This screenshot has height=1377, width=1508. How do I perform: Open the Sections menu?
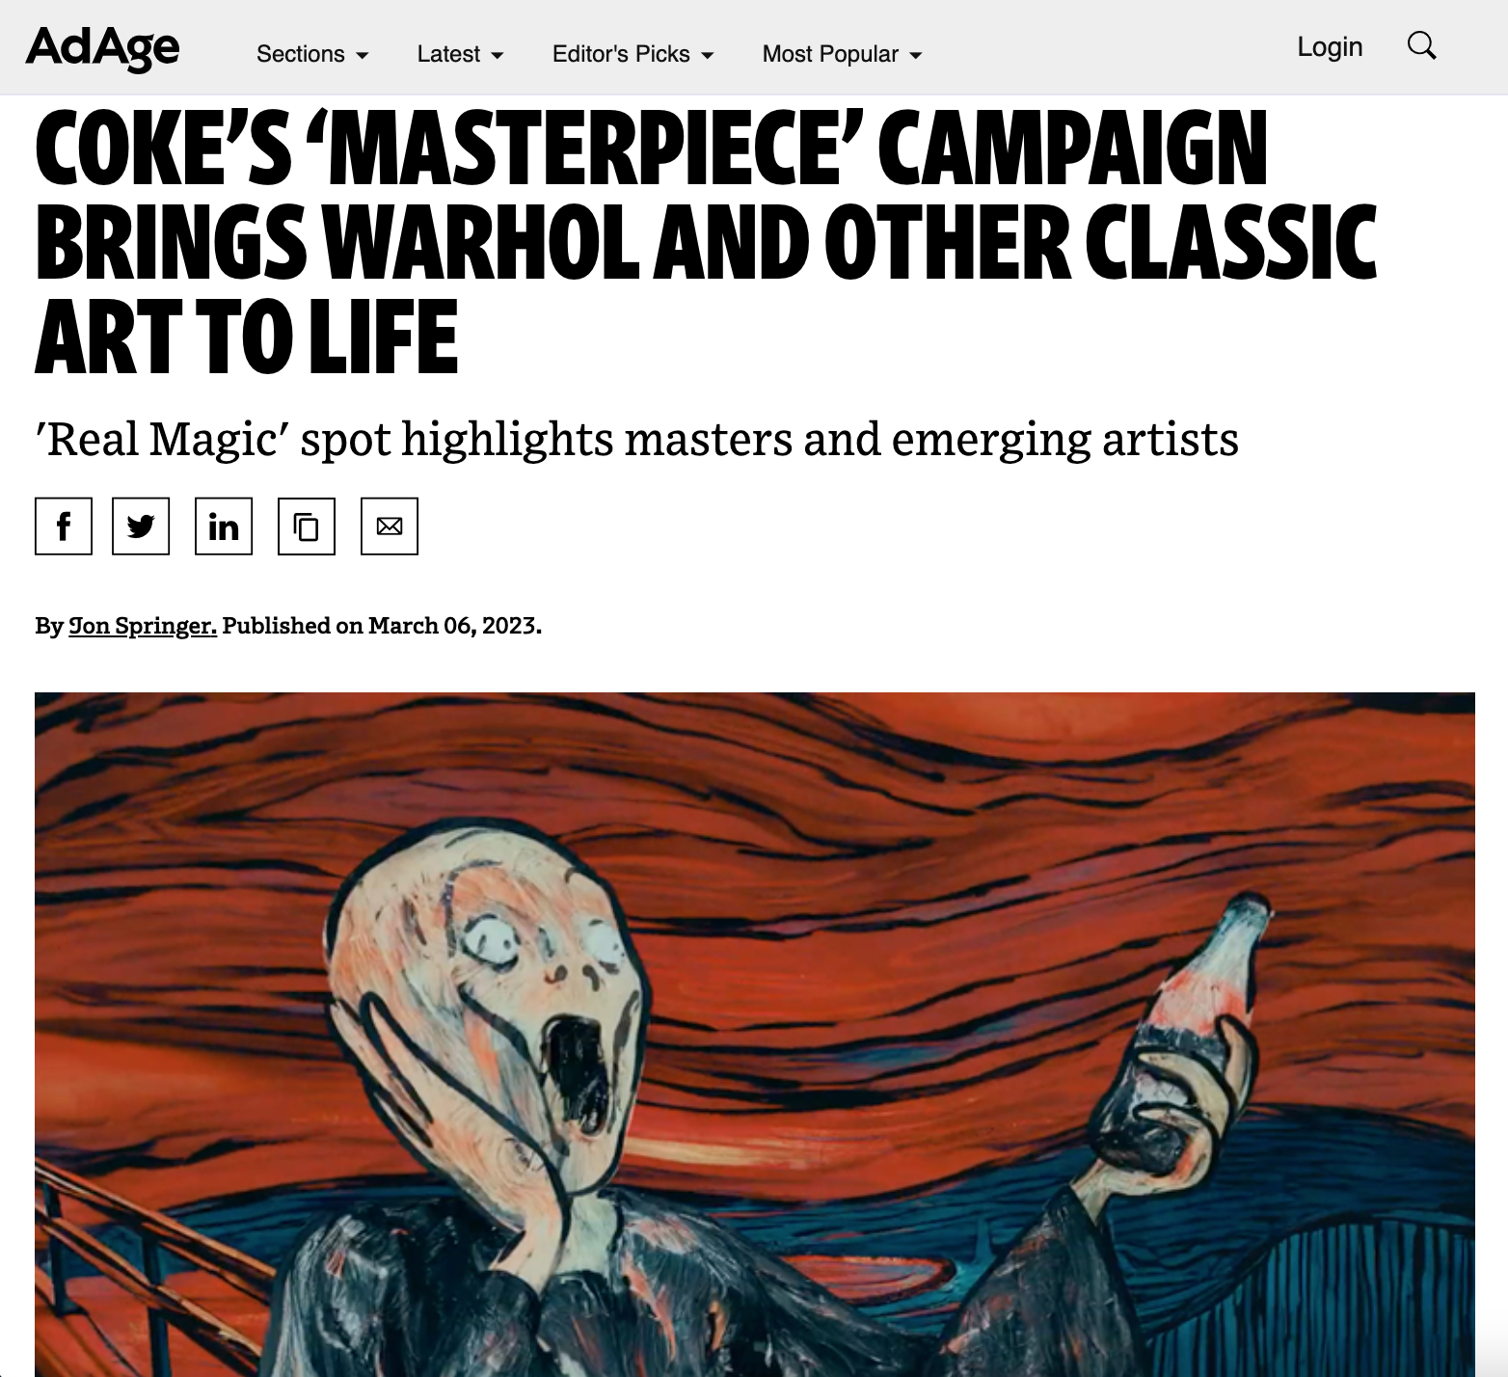[x=312, y=54]
